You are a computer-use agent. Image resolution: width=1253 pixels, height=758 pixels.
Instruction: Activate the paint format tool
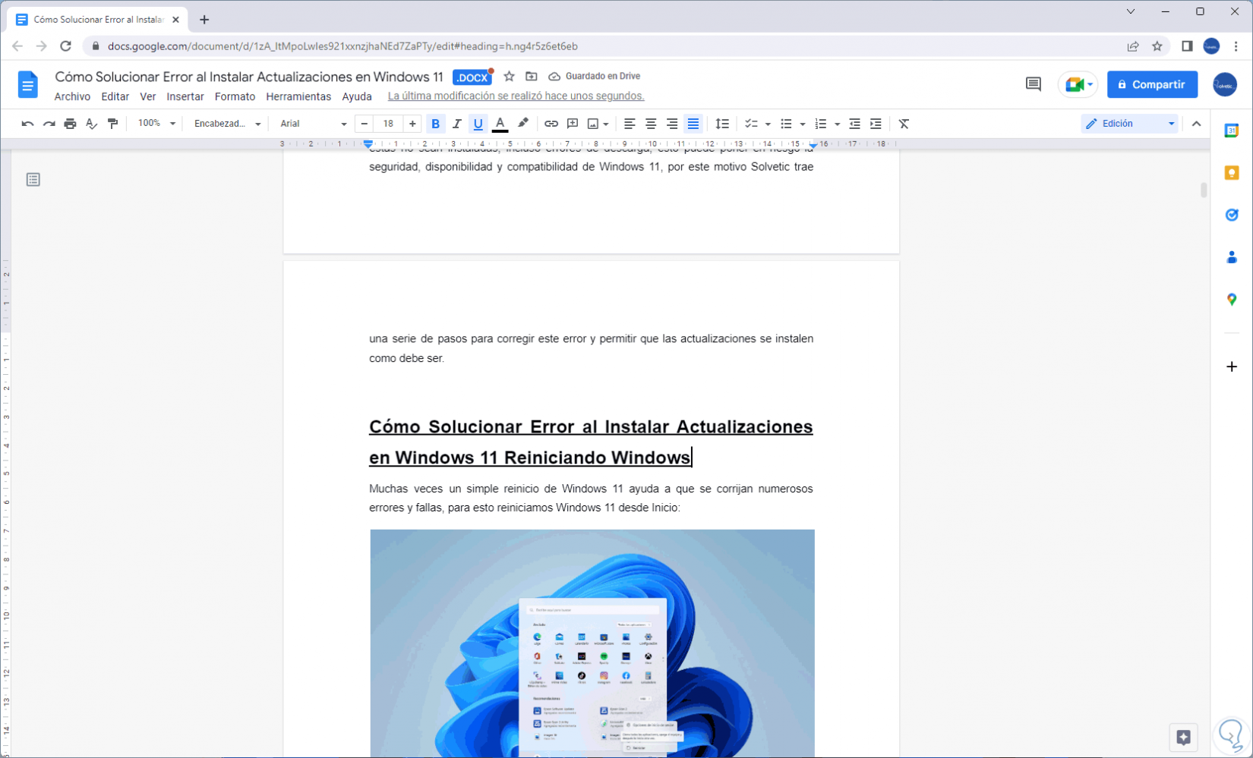[112, 124]
